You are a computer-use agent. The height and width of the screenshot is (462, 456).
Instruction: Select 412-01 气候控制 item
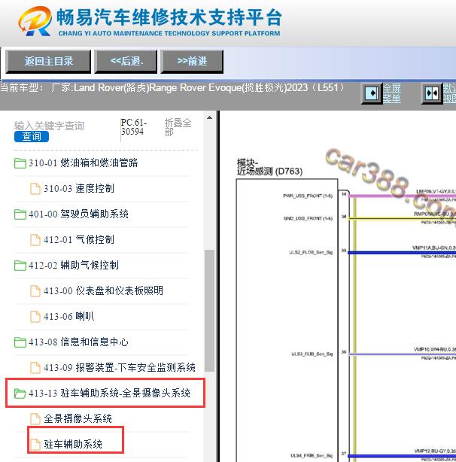pos(79,240)
